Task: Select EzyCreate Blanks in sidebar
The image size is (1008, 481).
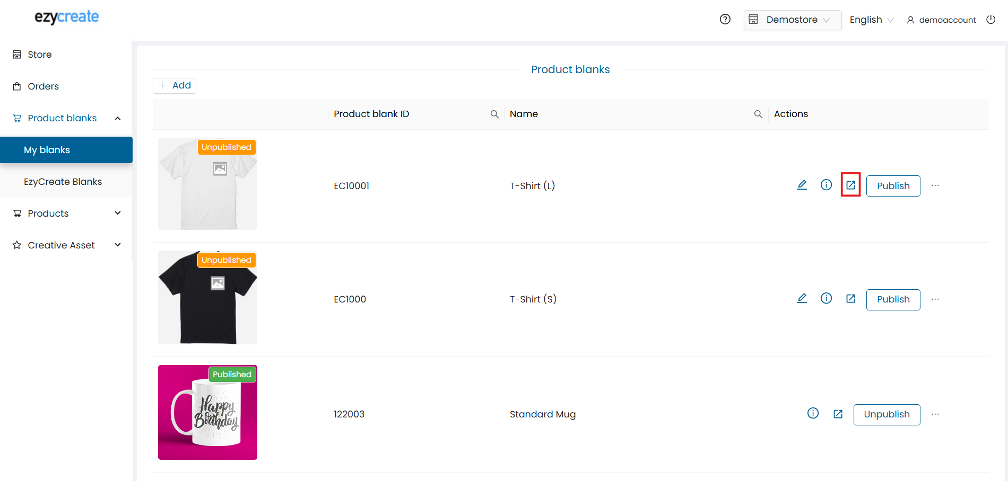Action: [x=63, y=182]
